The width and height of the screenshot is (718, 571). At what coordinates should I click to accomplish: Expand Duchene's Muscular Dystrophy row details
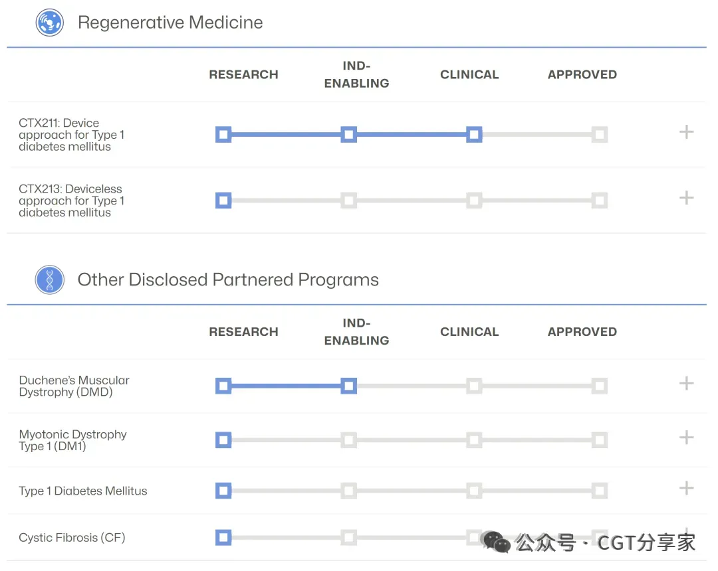pos(686,383)
